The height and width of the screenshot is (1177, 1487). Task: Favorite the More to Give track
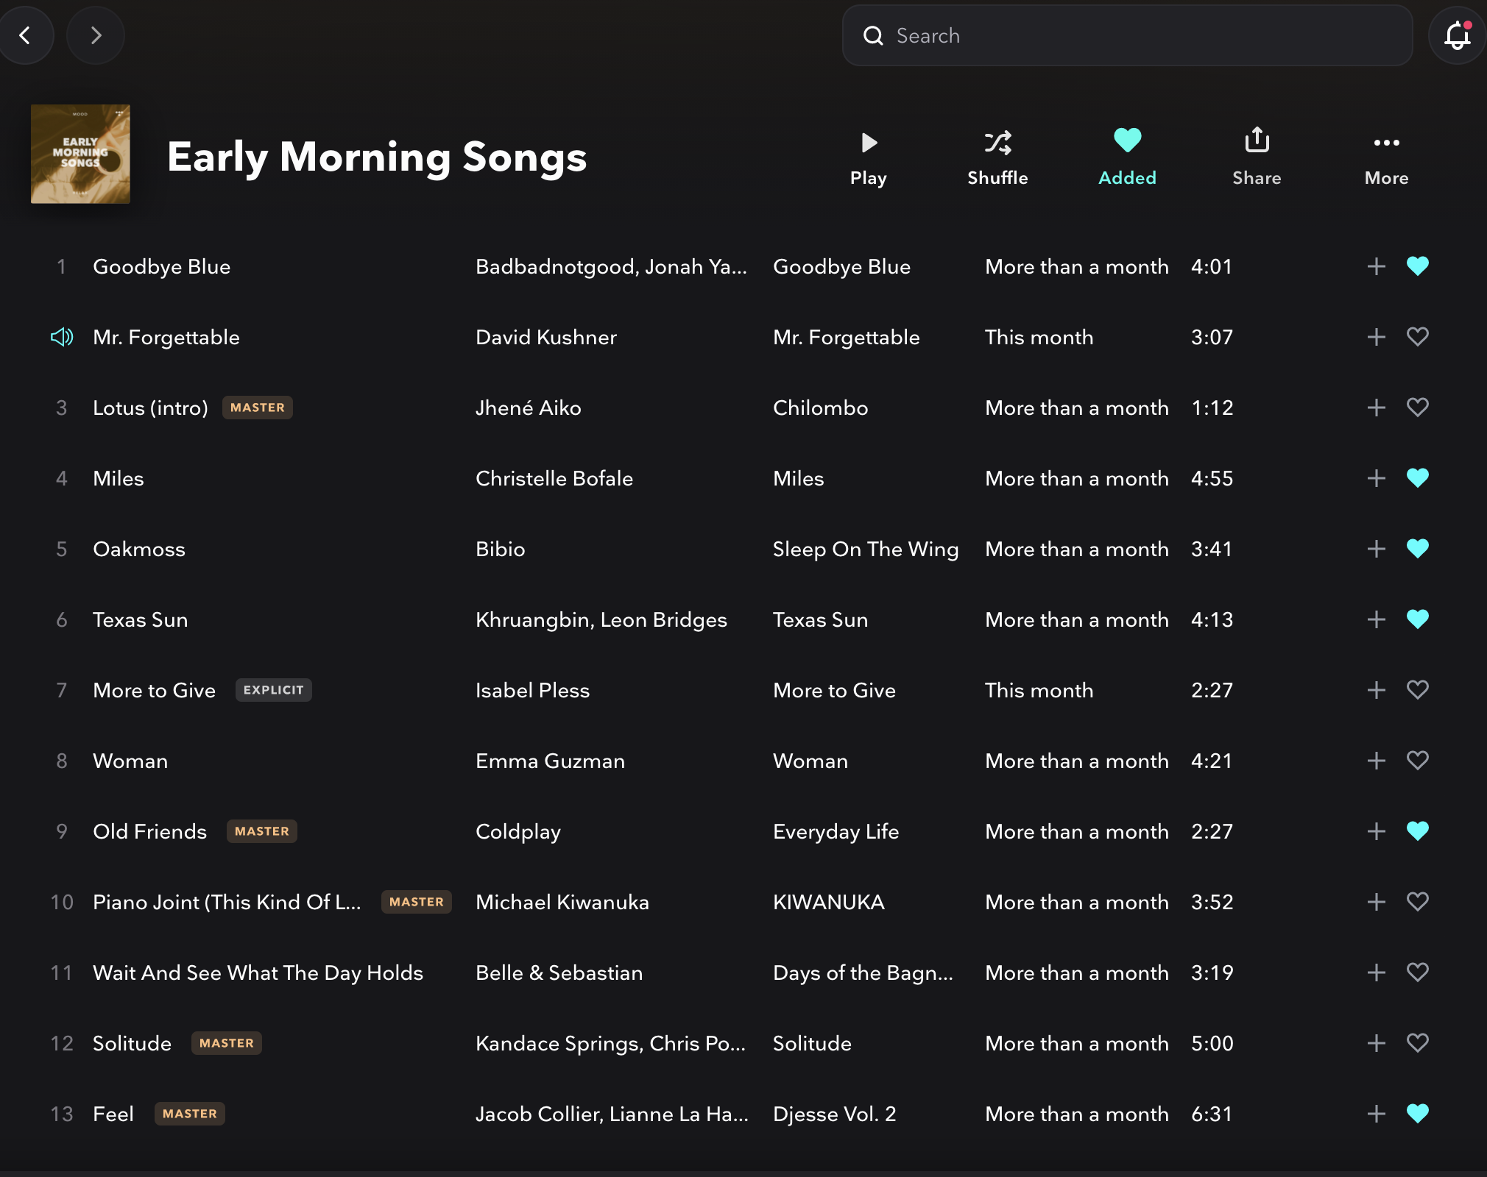[x=1417, y=690]
